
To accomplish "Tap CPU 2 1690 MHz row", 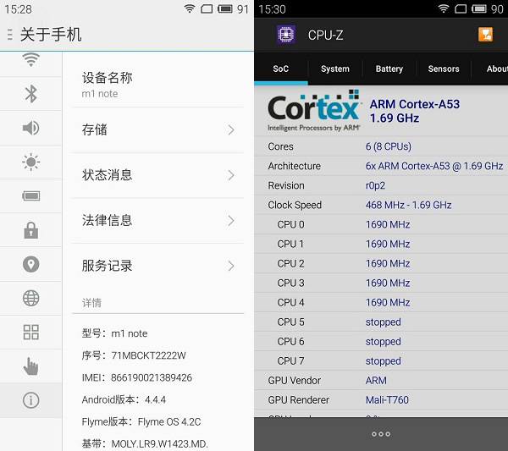I will click(381, 263).
